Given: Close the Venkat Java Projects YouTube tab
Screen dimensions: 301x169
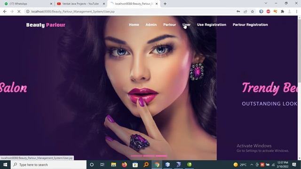Looking at the screenshot, I should click(x=104, y=4).
